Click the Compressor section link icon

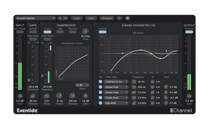coord(41,24)
